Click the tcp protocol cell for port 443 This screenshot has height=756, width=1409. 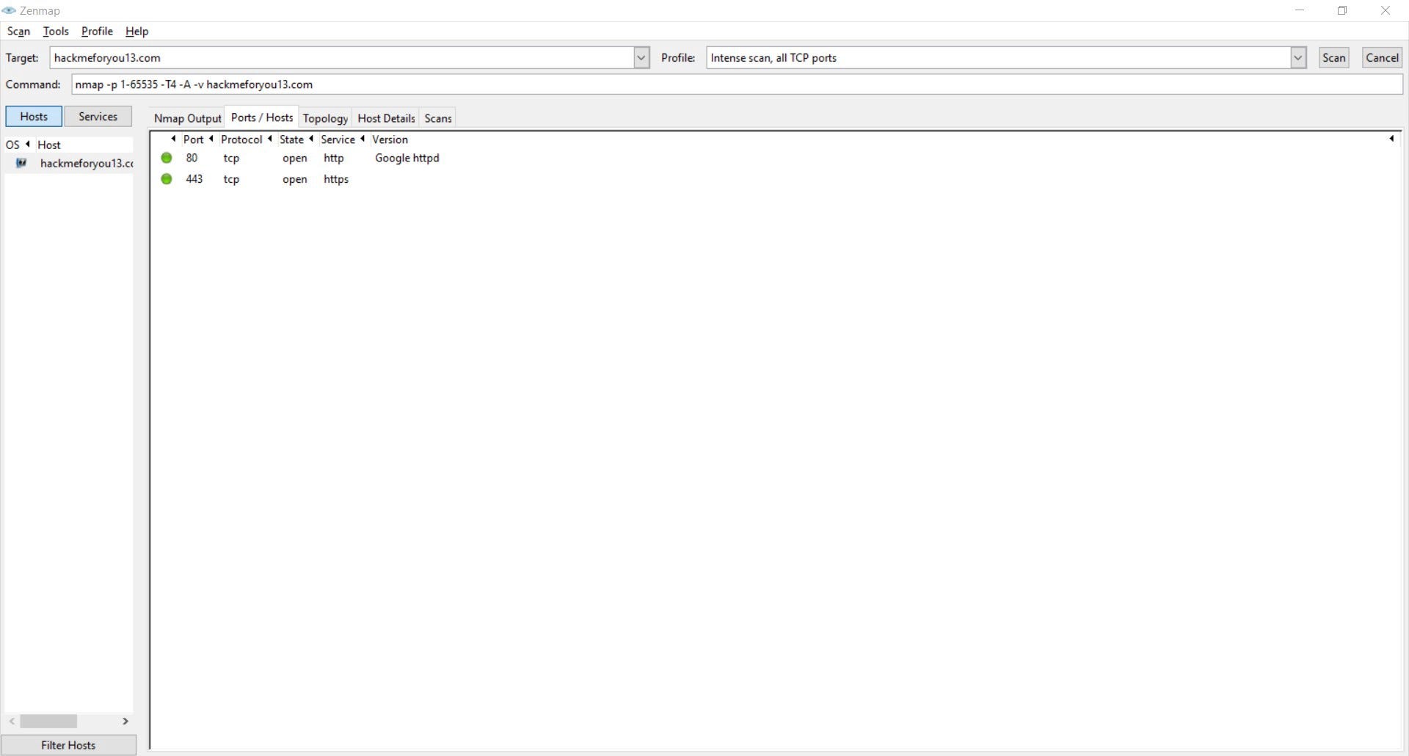tap(231, 179)
